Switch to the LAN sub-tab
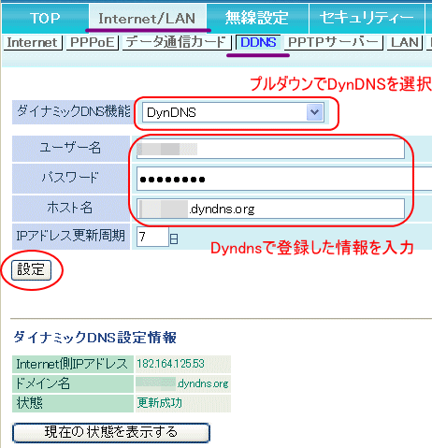The image size is (432, 448). tap(405, 42)
